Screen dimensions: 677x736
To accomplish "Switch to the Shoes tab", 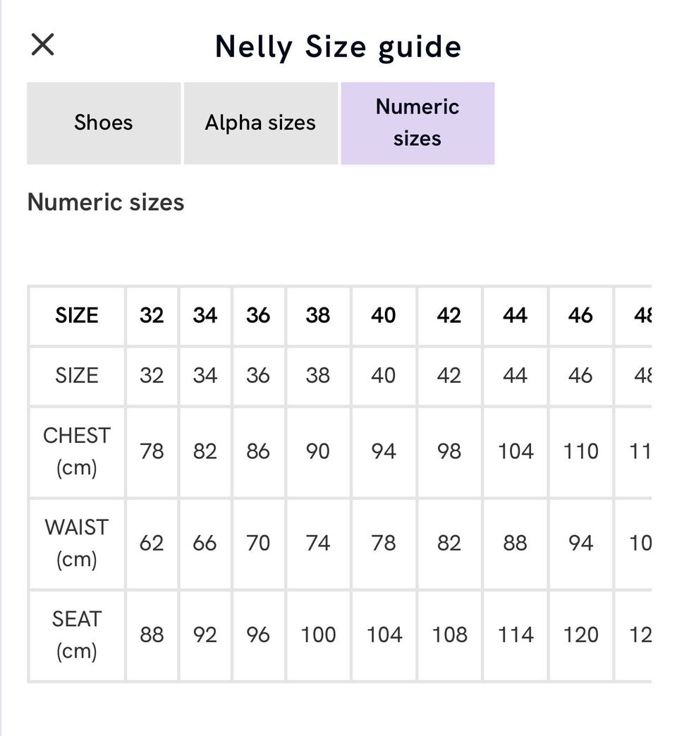I will [104, 123].
